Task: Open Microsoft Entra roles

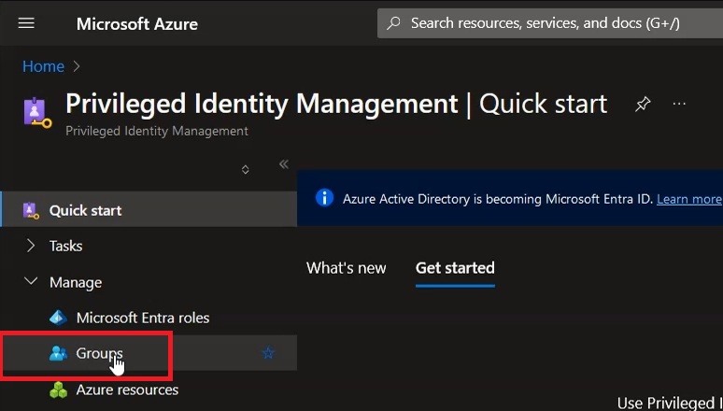Action: tap(143, 318)
